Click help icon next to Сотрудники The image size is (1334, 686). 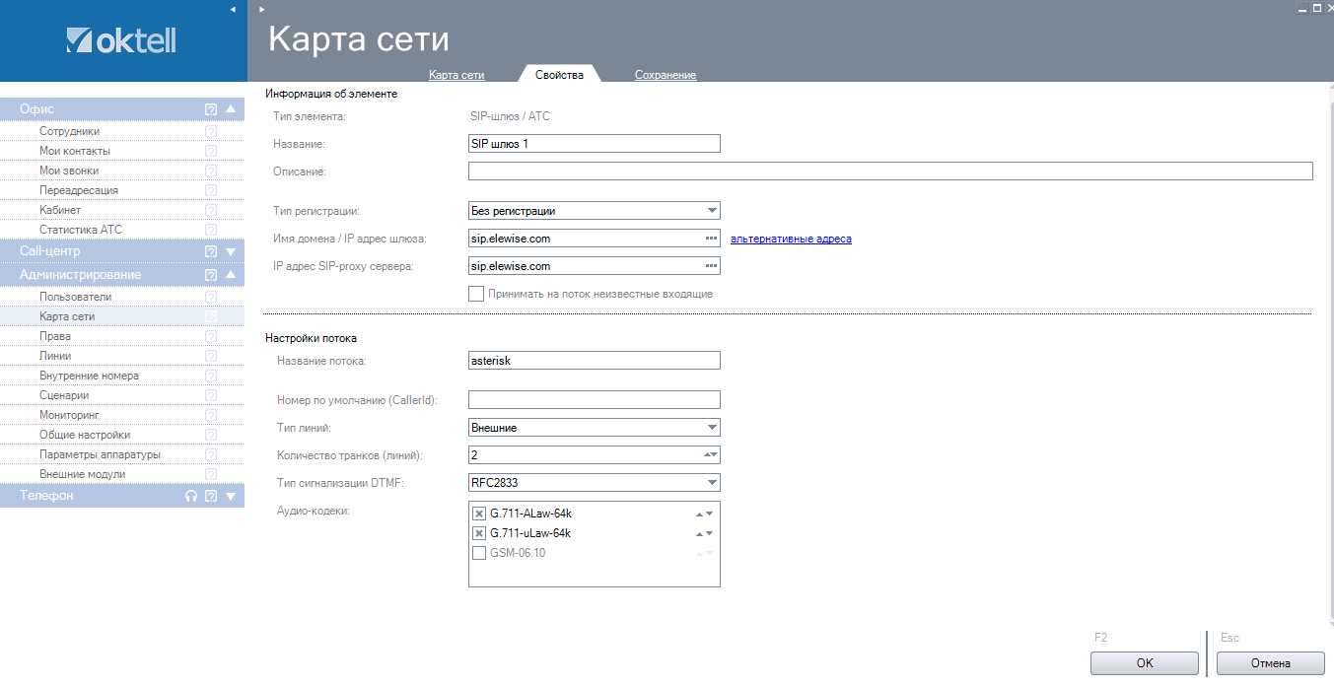pos(210,131)
